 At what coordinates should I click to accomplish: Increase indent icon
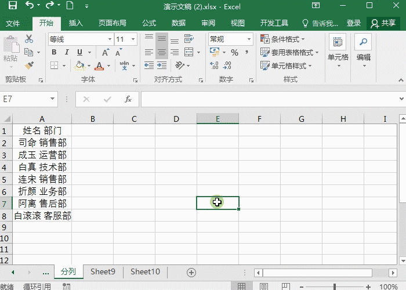[162, 66]
